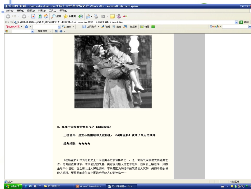Screen dimensions: 251x189
Task: Click the MSN toolbar search input
Action: point(21,31)
